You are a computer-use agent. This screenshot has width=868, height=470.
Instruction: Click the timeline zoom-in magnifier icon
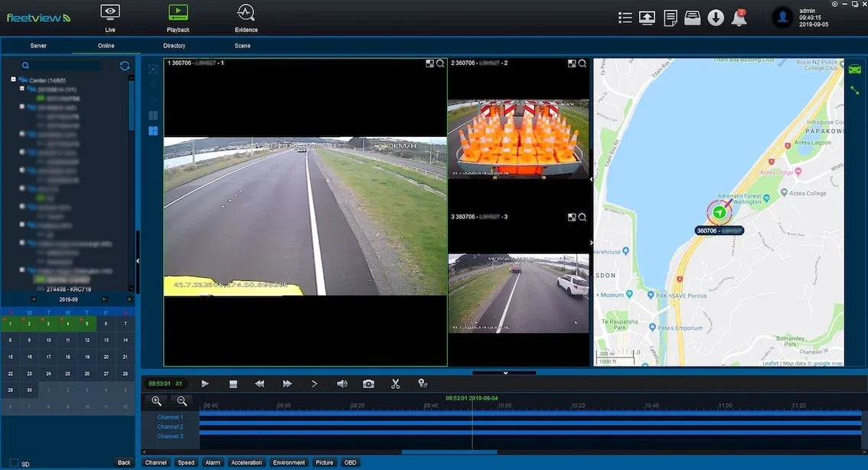click(x=156, y=400)
